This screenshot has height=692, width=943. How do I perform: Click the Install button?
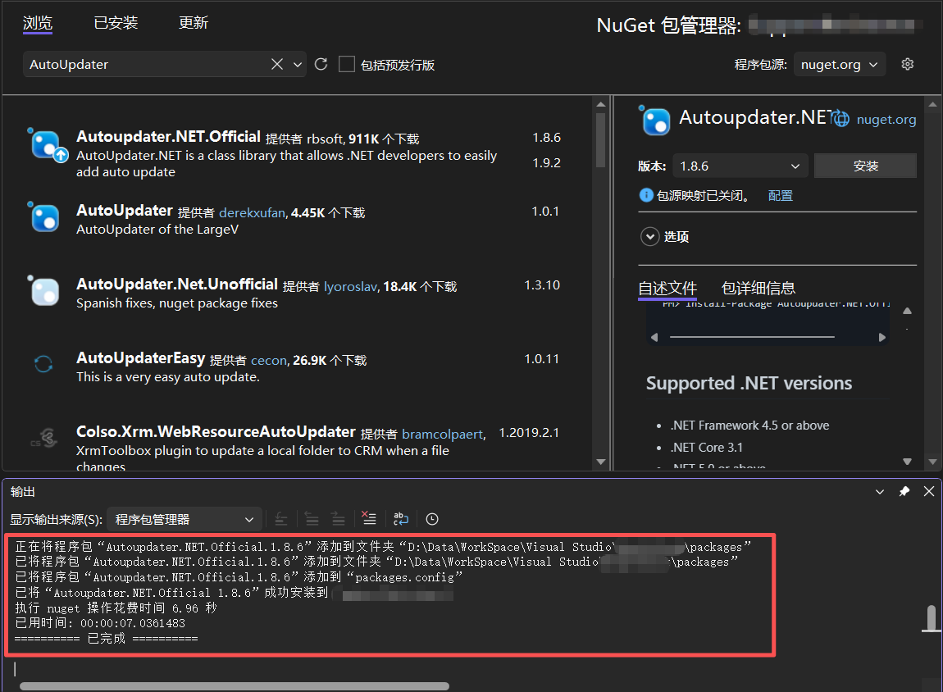865,166
